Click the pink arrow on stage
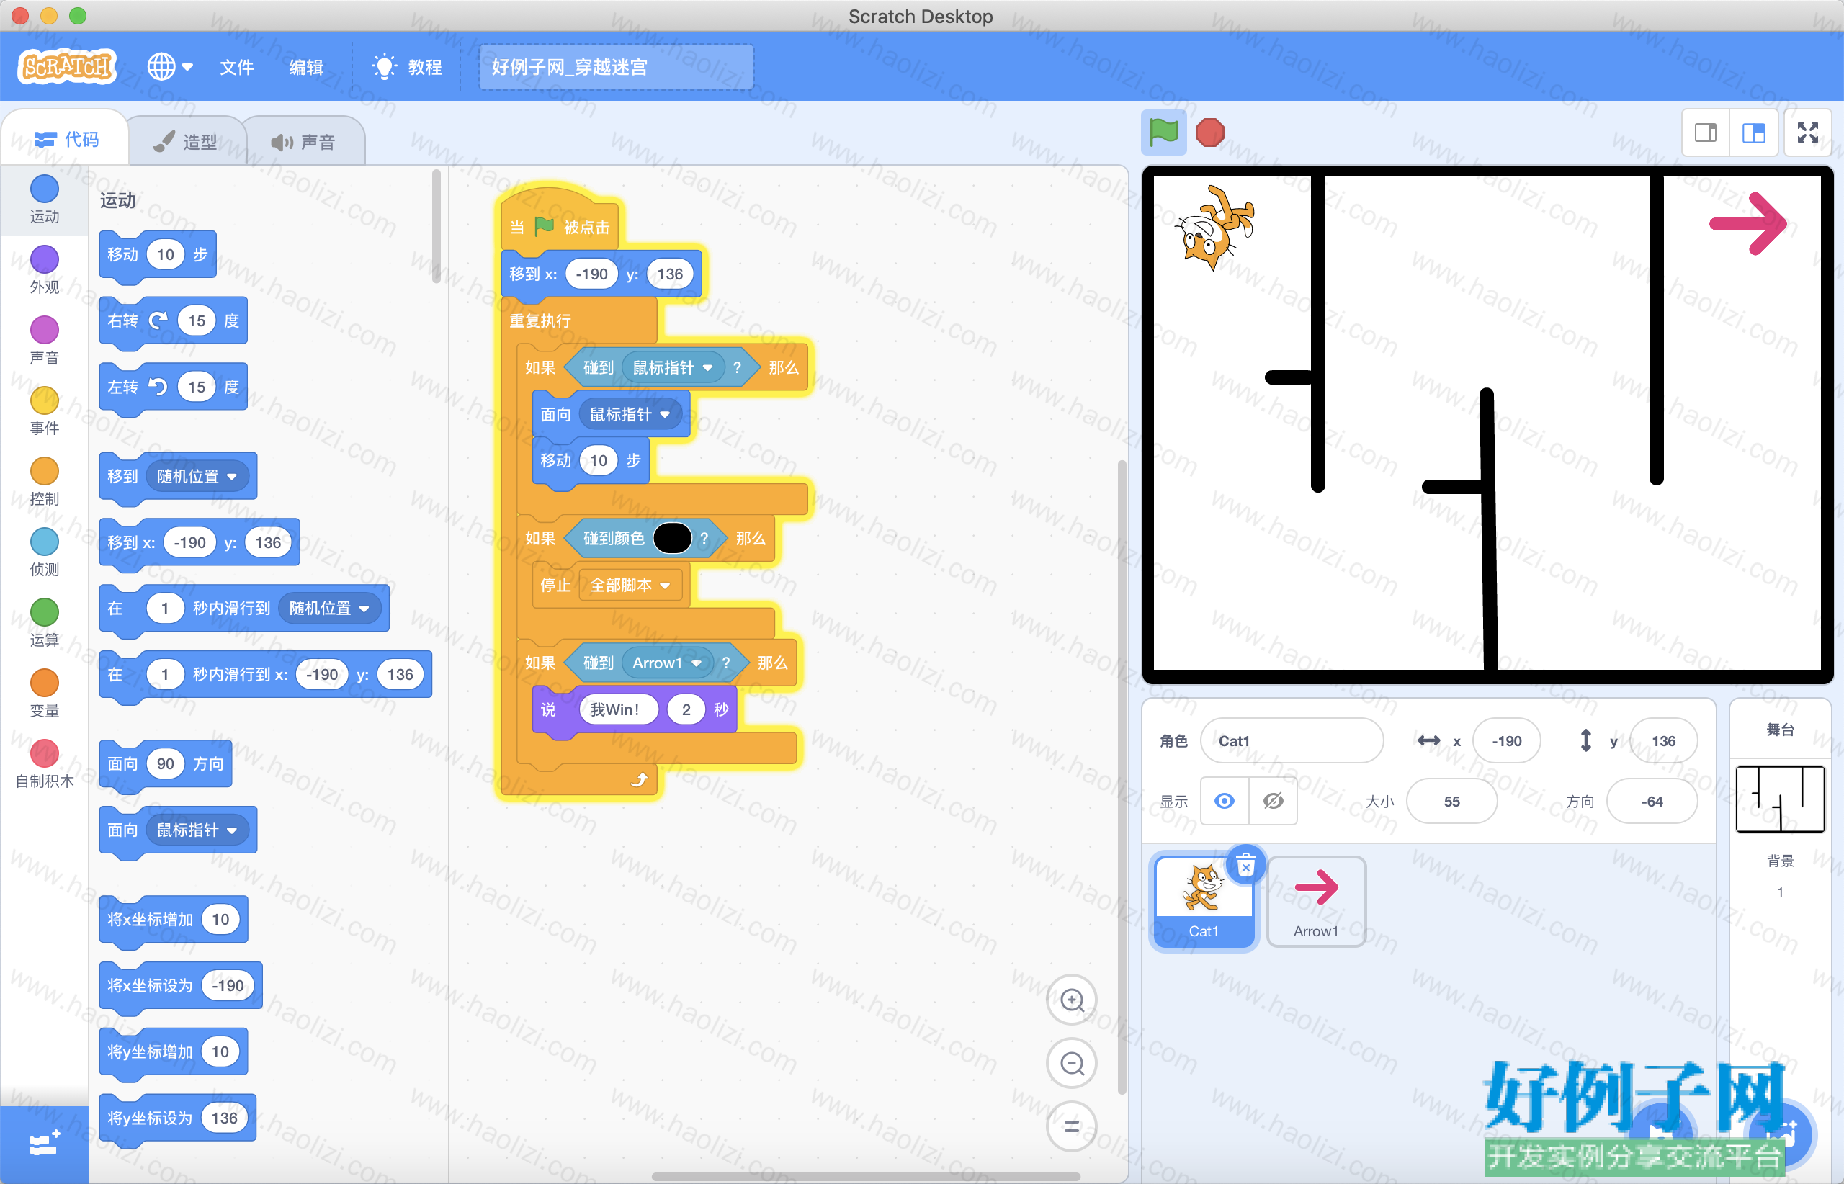Image resolution: width=1844 pixels, height=1184 pixels. pos(1748,223)
